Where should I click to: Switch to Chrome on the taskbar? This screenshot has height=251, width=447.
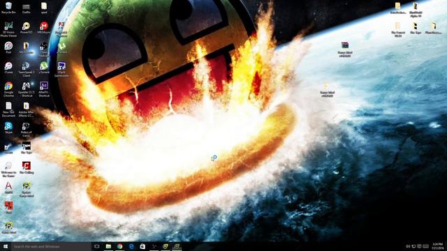tap(119, 246)
